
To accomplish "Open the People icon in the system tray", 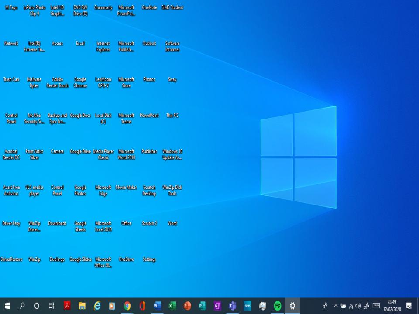I will [325, 306].
